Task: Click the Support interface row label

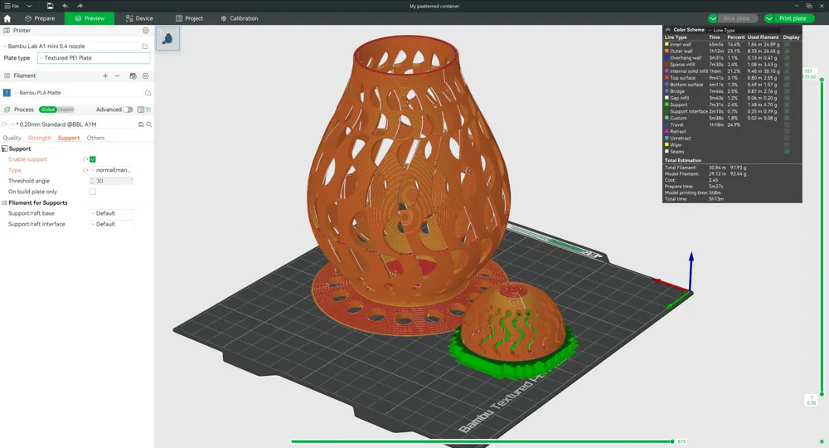Action: [688, 112]
